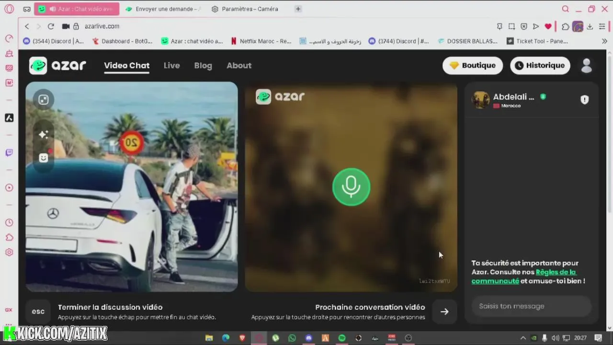Open Aria AI icon in sidebar
The width and height of the screenshot is (613, 345).
tap(9, 118)
